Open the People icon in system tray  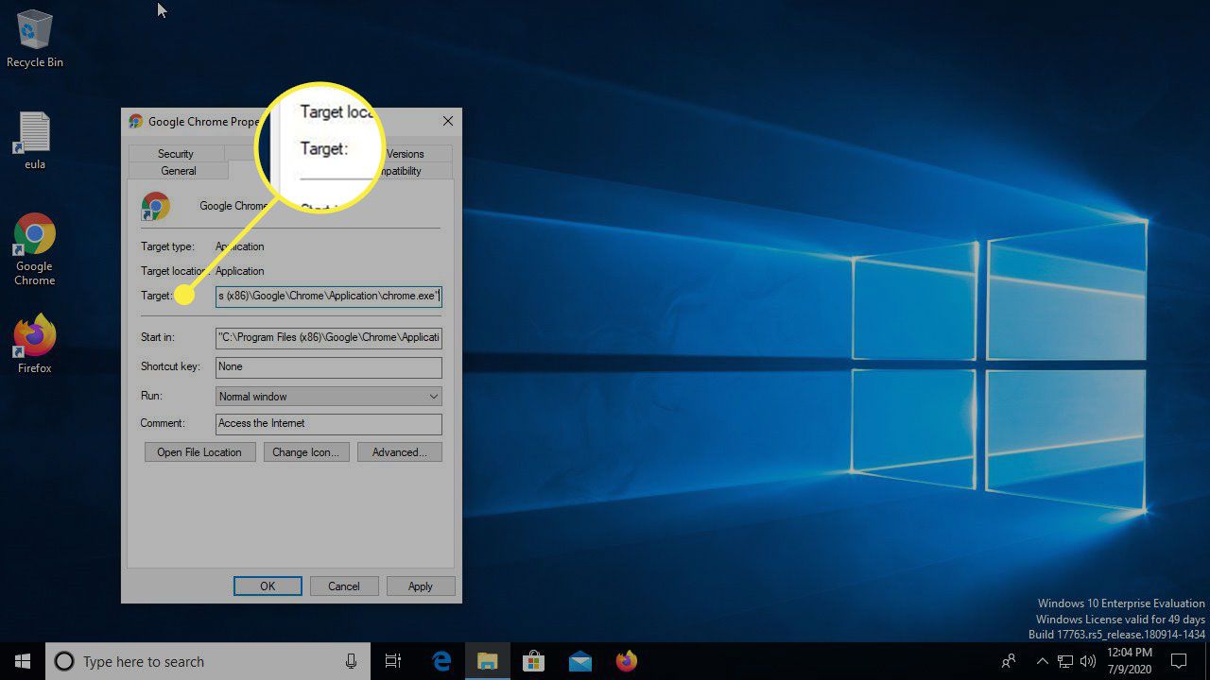click(x=1011, y=661)
